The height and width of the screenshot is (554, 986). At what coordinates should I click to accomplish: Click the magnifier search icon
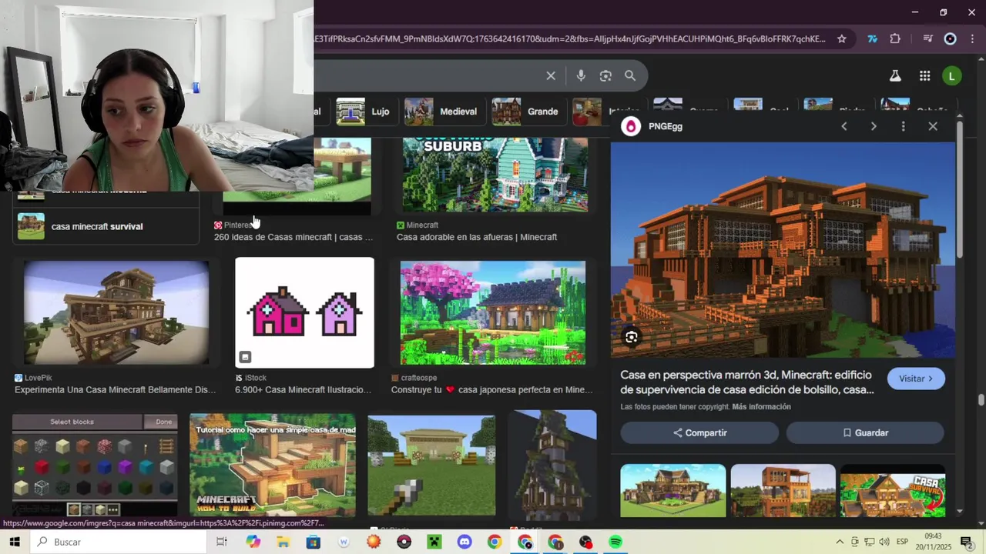tap(630, 75)
